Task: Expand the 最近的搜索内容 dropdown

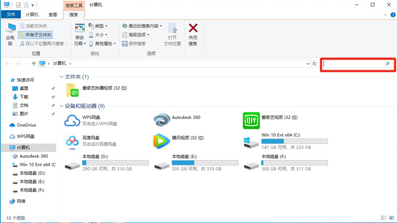Action: click(x=142, y=26)
